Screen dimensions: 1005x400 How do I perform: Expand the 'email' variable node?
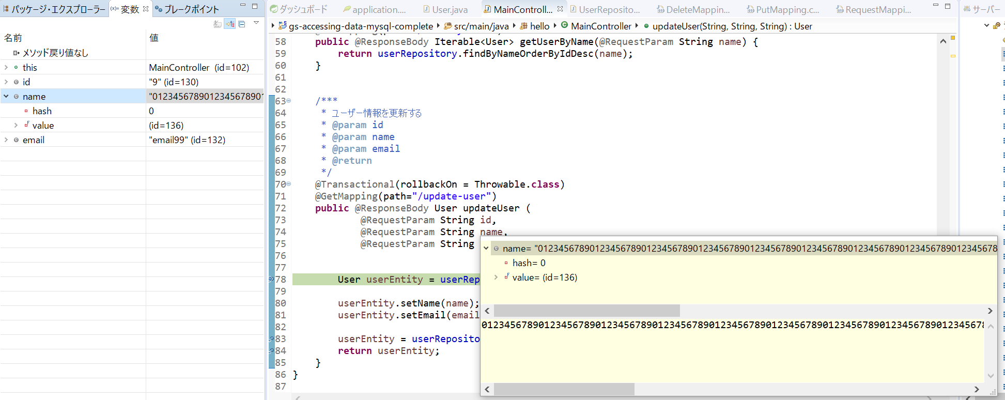point(6,140)
